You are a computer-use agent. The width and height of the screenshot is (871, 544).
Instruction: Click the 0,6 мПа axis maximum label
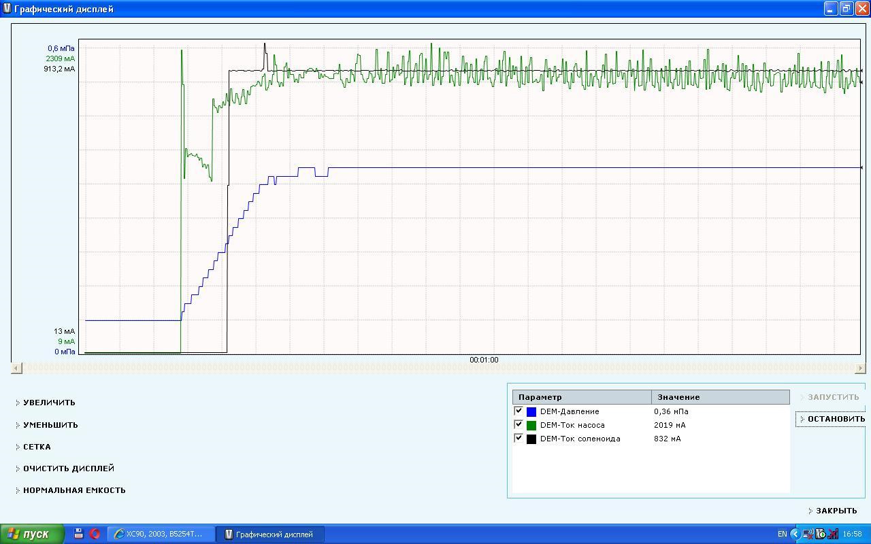(x=61, y=48)
